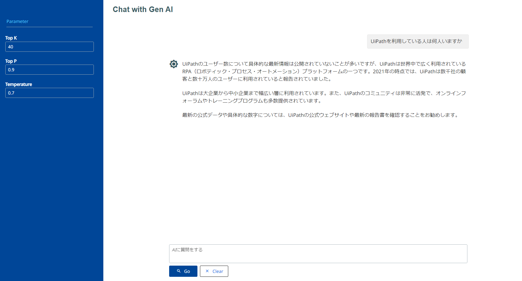Viewport: 522px width, 281px height.
Task: Click the AI assistant avatar icon
Action: [x=174, y=64]
